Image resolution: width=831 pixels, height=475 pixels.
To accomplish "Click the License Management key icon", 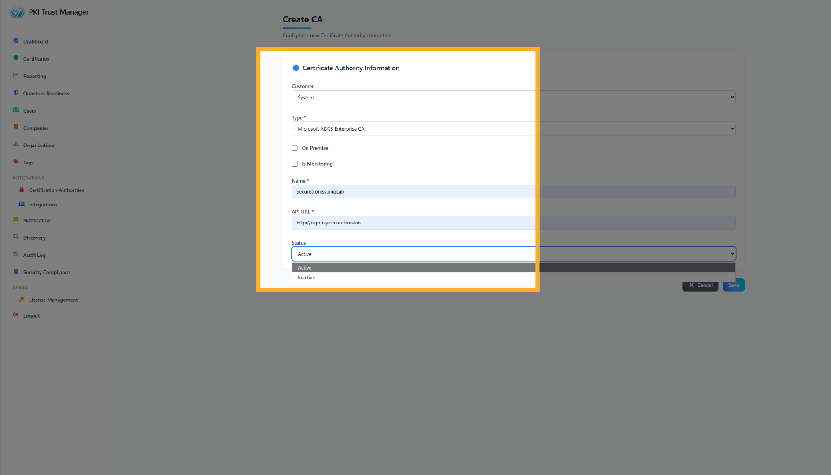I will (22, 300).
